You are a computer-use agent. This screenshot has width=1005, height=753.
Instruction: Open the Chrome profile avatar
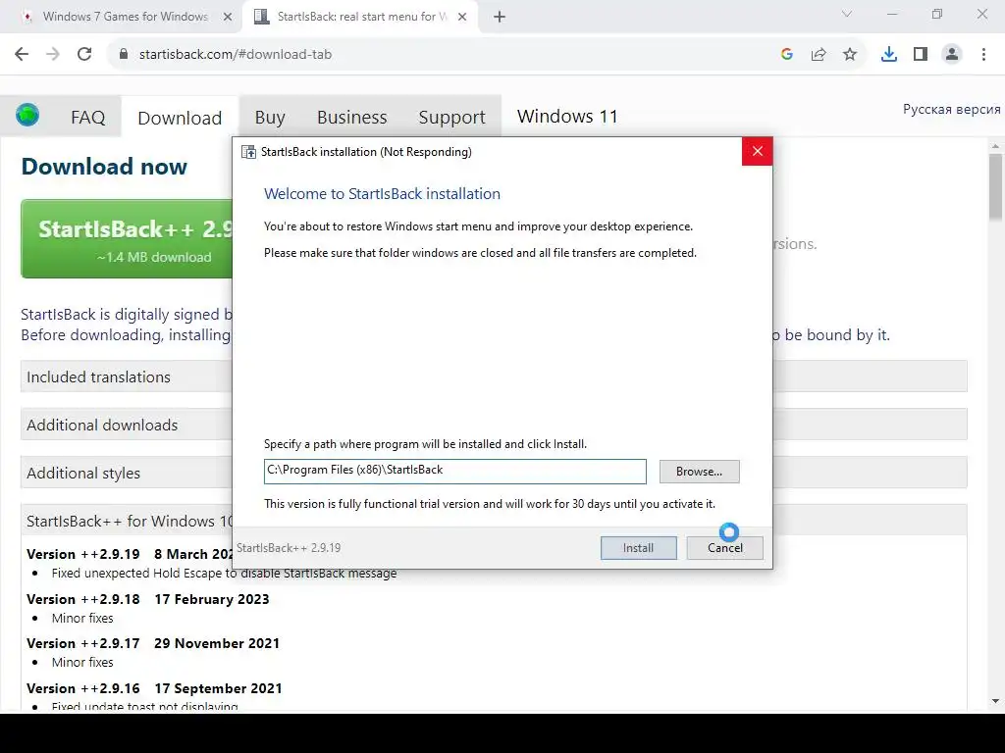tap(952, 55)
